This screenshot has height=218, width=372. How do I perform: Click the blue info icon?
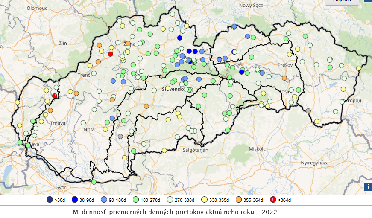(368, 187)
